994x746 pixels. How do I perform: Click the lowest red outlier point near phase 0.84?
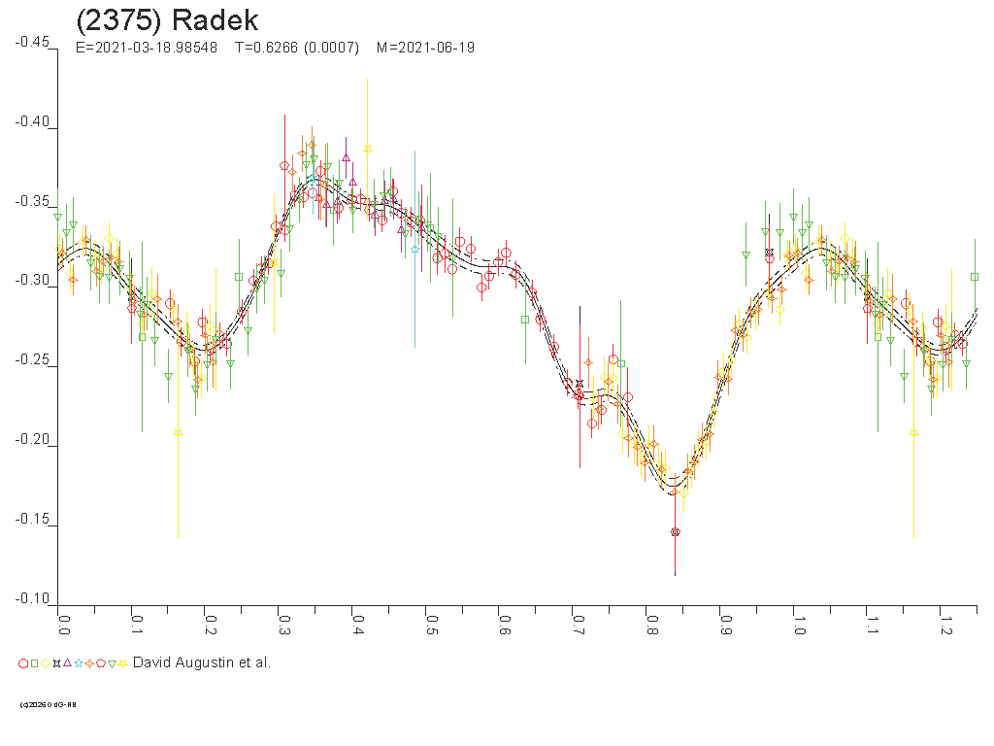[676, 531]
